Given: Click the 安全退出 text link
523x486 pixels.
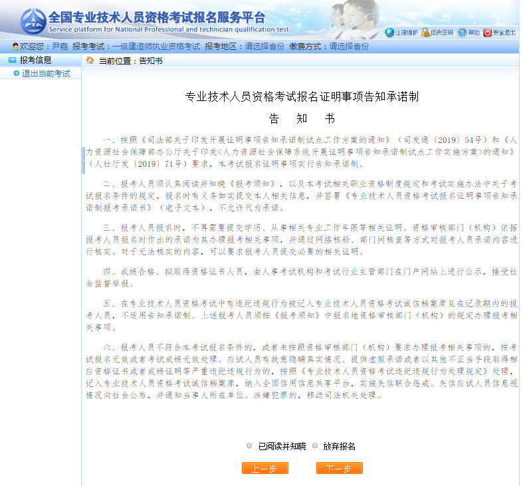Looking at the screenshot, I should pyautogui.click(x=504, y=33).
